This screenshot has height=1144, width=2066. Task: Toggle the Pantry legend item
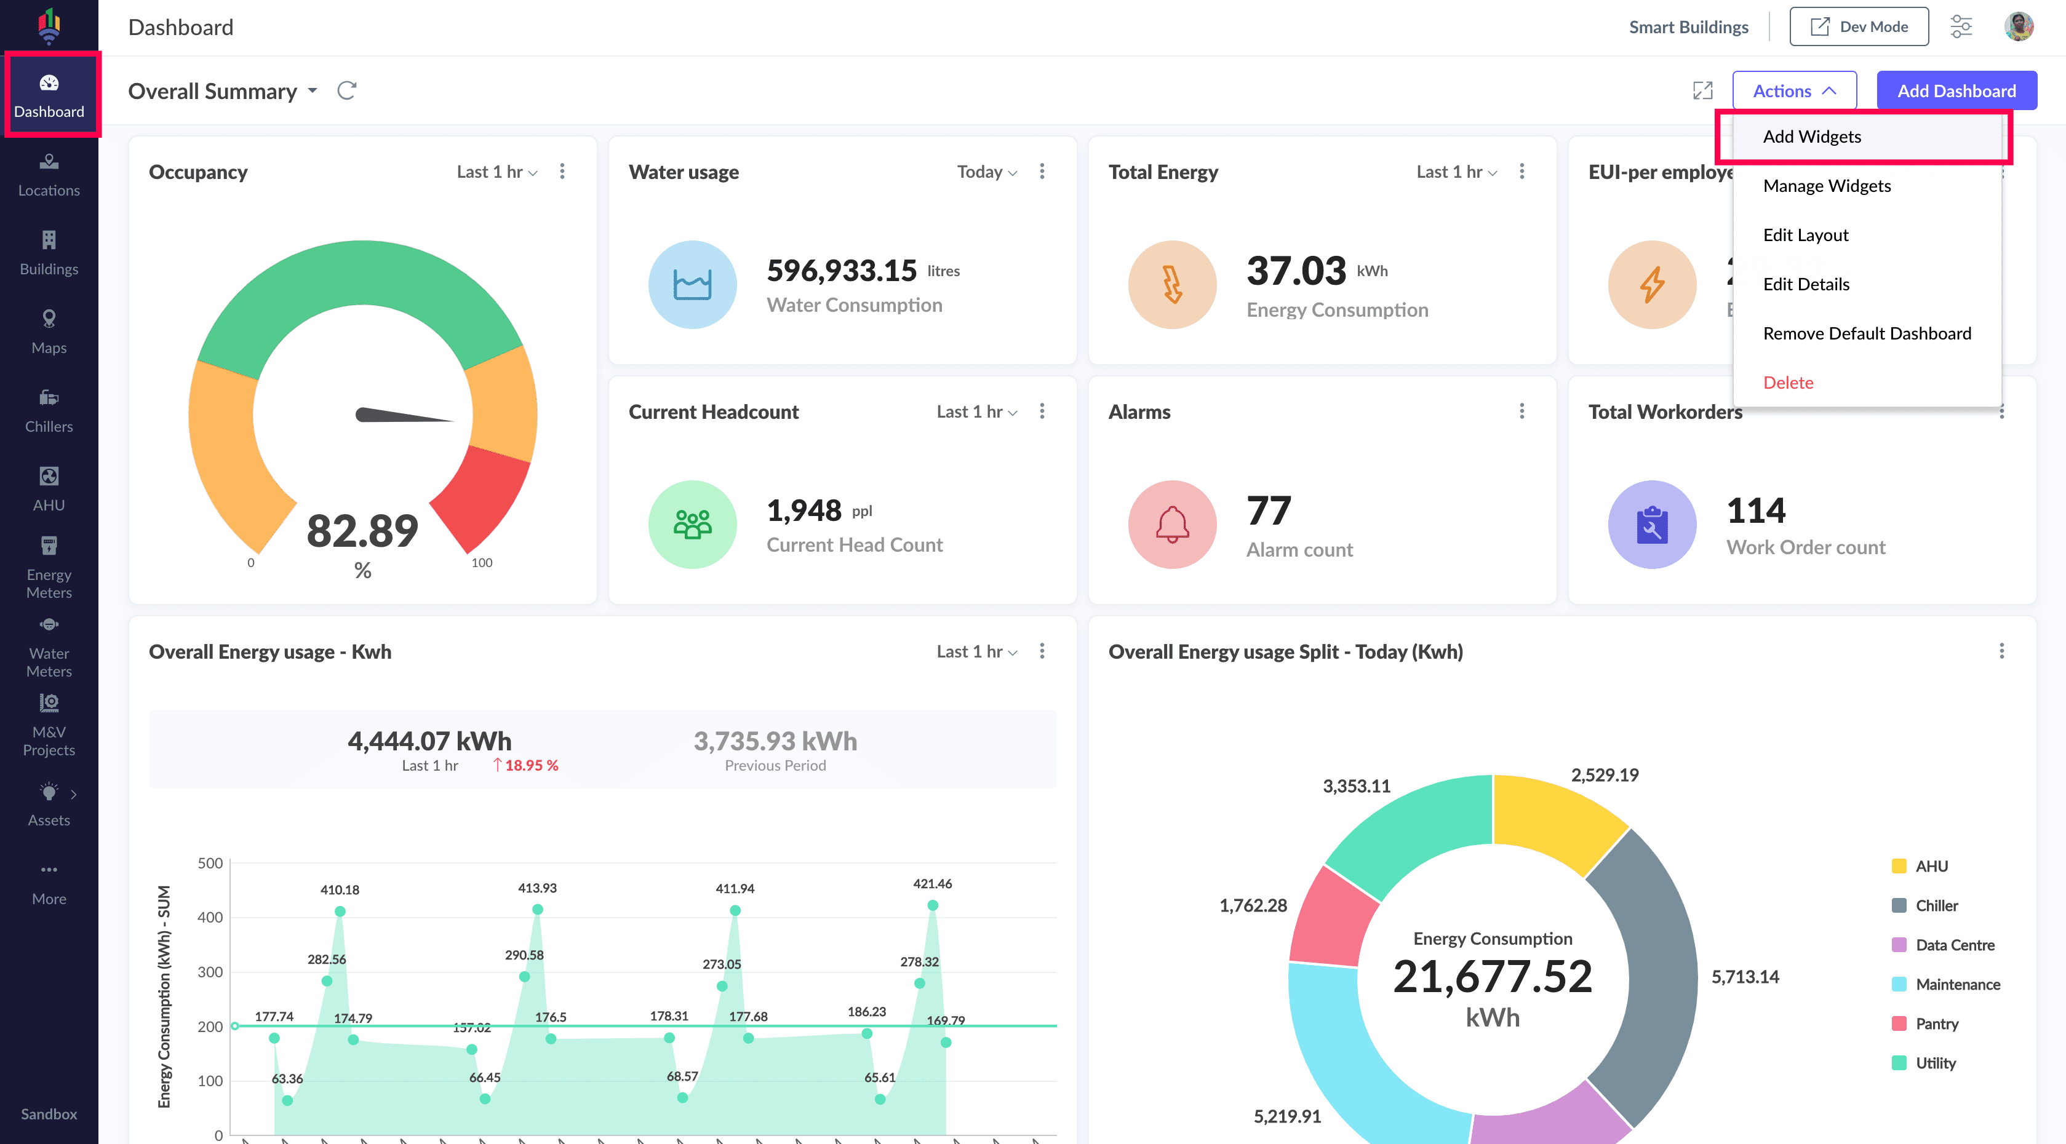[1936, 1023]
